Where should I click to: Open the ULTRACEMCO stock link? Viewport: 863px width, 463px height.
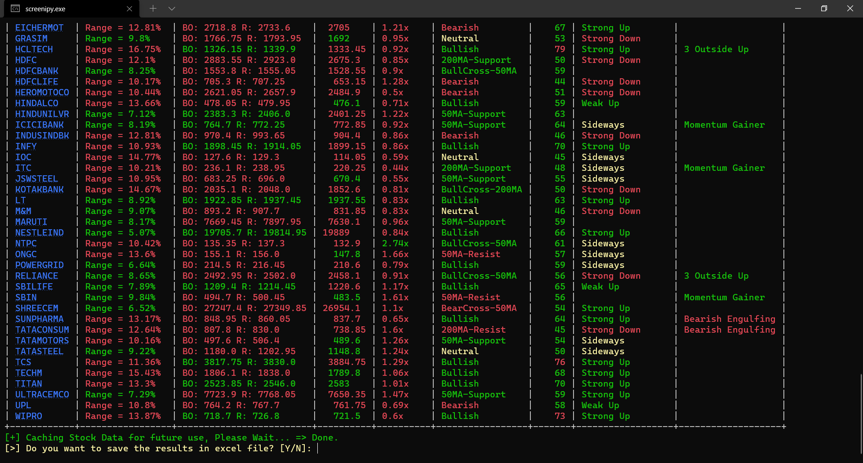click(42, 395)
